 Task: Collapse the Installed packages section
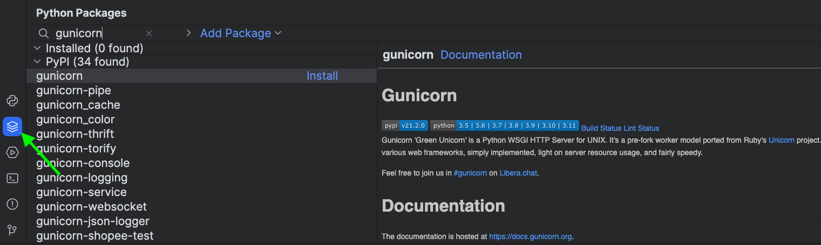pos(38,48)
